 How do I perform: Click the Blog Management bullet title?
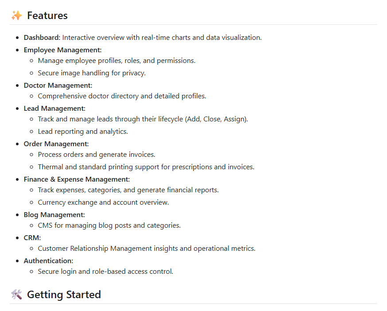pos(54,215)
